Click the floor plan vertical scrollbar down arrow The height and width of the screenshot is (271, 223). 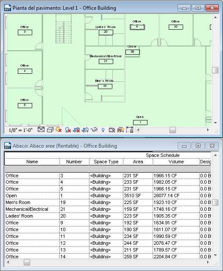(215, 123)
